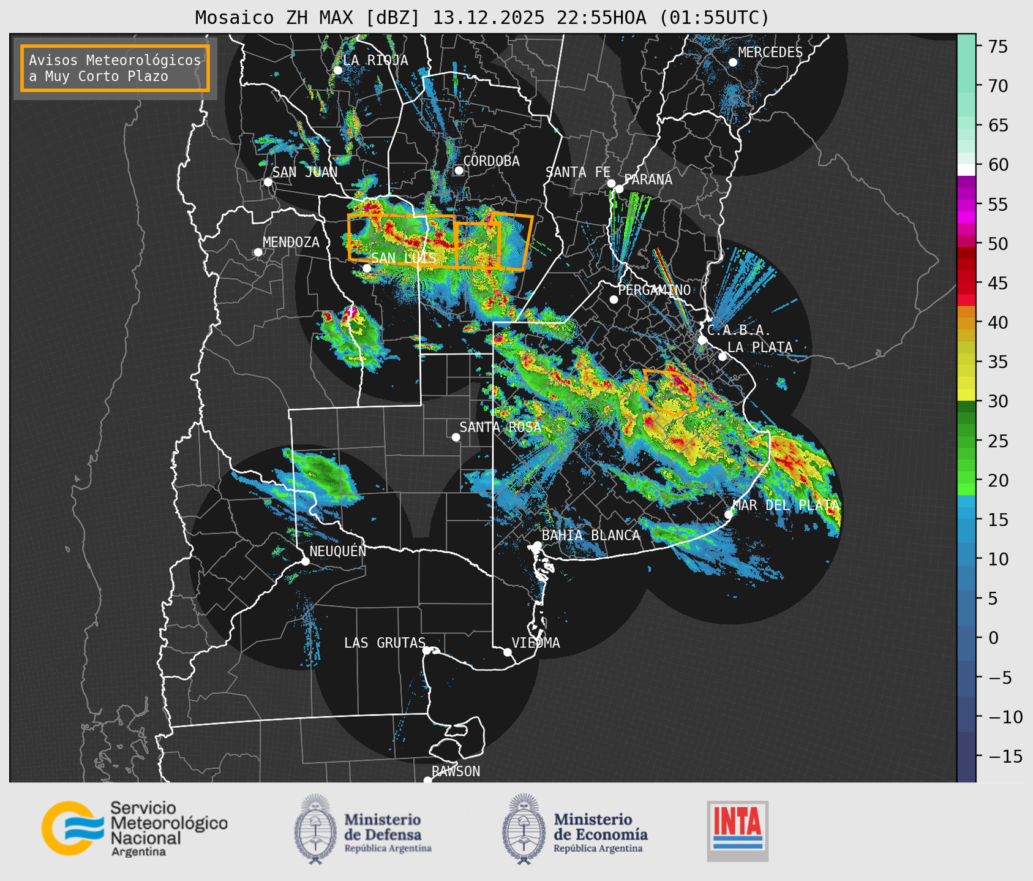
Task: Click the MERCEDES city label
Action: pyautogui.click(x=770, y=53)
